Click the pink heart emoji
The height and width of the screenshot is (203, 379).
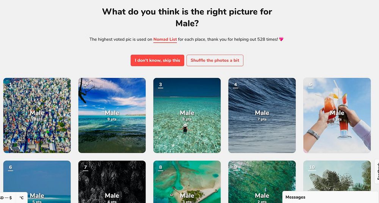point(281,39)
